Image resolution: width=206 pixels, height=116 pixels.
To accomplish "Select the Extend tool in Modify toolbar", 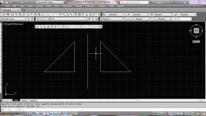I will [x=74, y=27].
